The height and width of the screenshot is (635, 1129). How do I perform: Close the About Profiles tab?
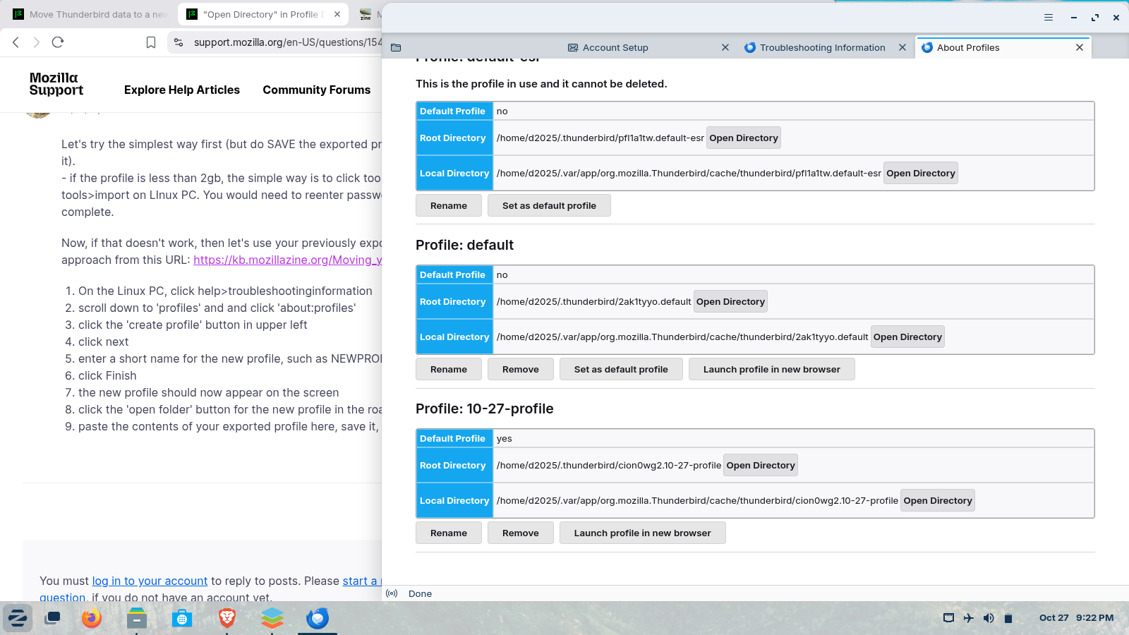(1079, 47)
